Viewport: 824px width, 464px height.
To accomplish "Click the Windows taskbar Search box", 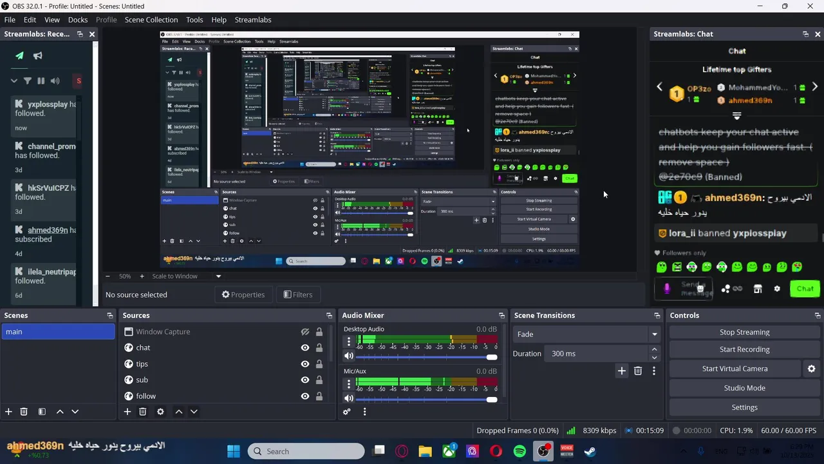I will pyautogui.click(x=306, y=451).
